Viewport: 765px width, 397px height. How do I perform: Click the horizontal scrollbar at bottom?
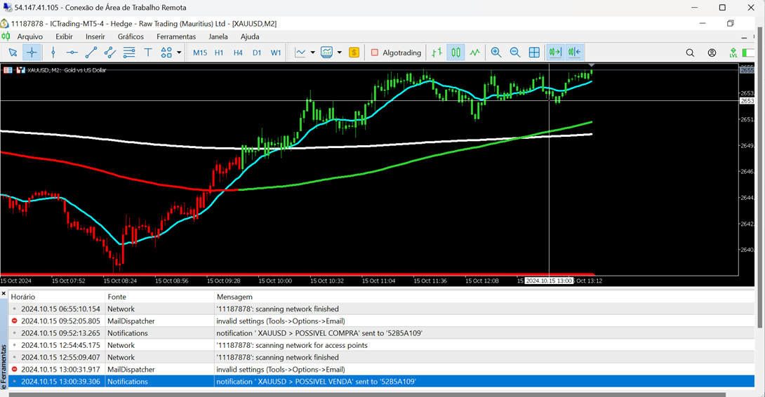[x=367, y=394]
